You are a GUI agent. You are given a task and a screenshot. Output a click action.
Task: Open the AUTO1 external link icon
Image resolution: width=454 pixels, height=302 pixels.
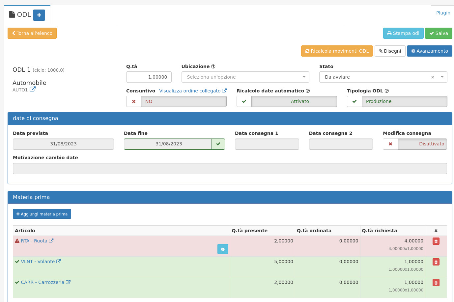[33, 89]
